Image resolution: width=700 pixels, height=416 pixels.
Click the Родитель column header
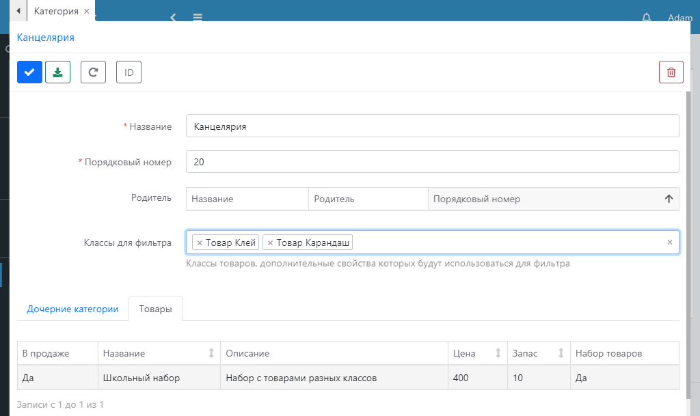pyautogui.click(x=368, y=199)
